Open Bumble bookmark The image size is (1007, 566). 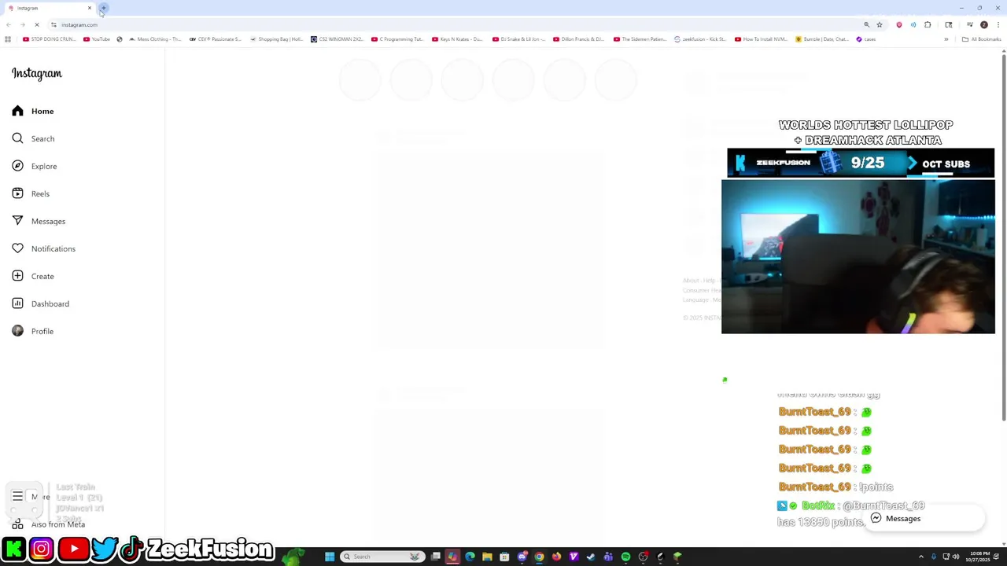click(x=822, y=39)
